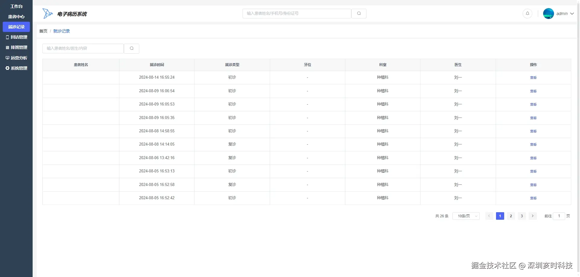View the 2024-08-09 16:05:53 record
Screen dimensions: 580x277
pos(533,104)
